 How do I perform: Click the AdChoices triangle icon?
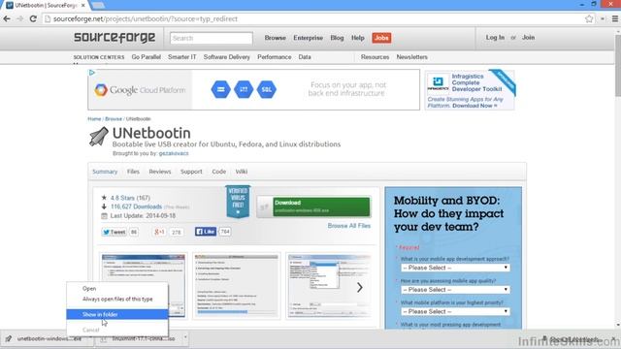[92, 73]
